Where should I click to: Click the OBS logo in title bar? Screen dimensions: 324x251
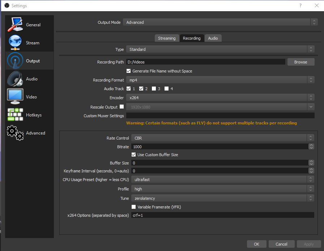click(x=7, y=5)
